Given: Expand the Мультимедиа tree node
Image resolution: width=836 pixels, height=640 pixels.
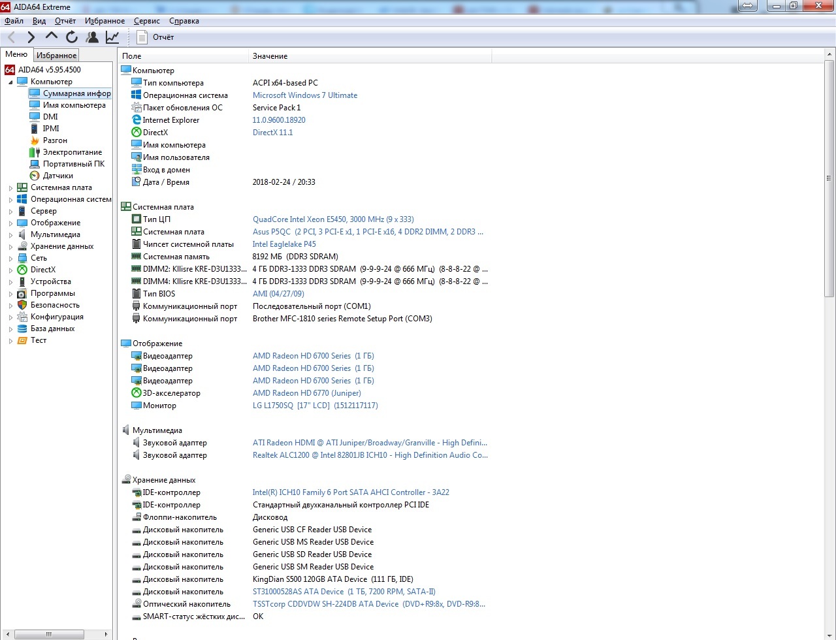Looking at the screenshot, I should 10,235.
